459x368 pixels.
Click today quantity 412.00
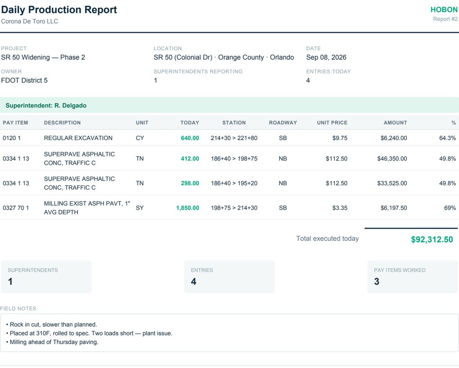point(190,159)
